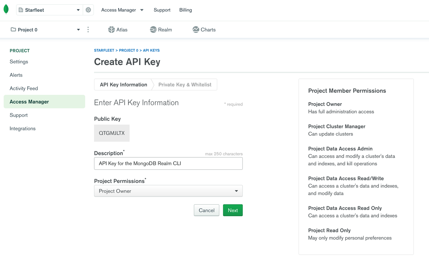Switch to the Charts tab
Viewport: 429px width, 273px height.
204,29
